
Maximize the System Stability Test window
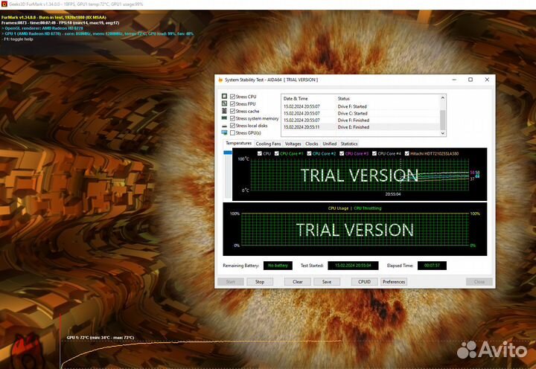pyautogui.click(x=470, y=80)
